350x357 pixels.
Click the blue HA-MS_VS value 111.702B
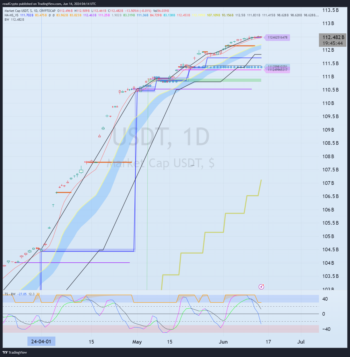point(27,15)
